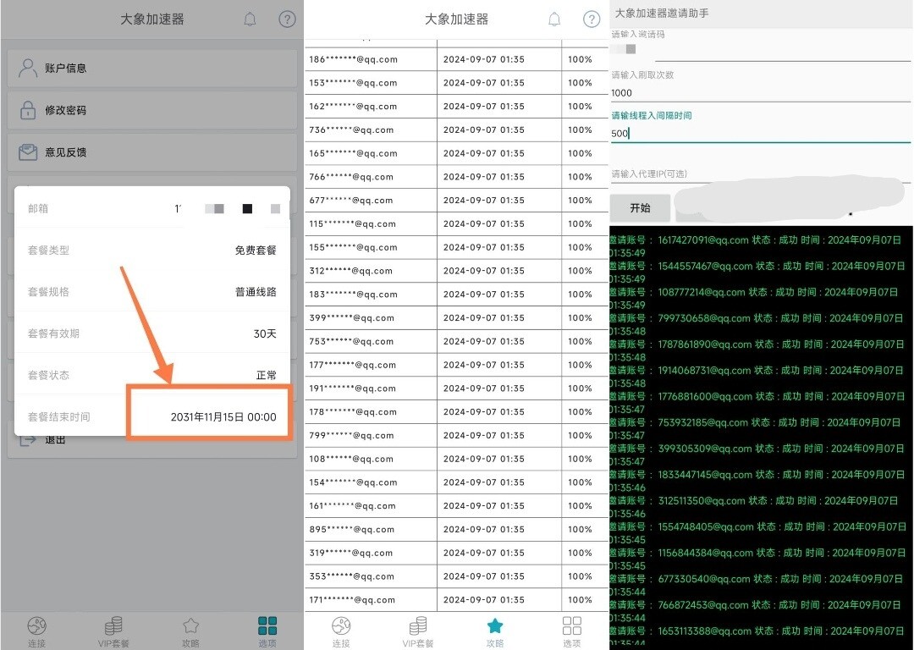Click the 请输入邀请码 invite code field

tap(759, 50)
